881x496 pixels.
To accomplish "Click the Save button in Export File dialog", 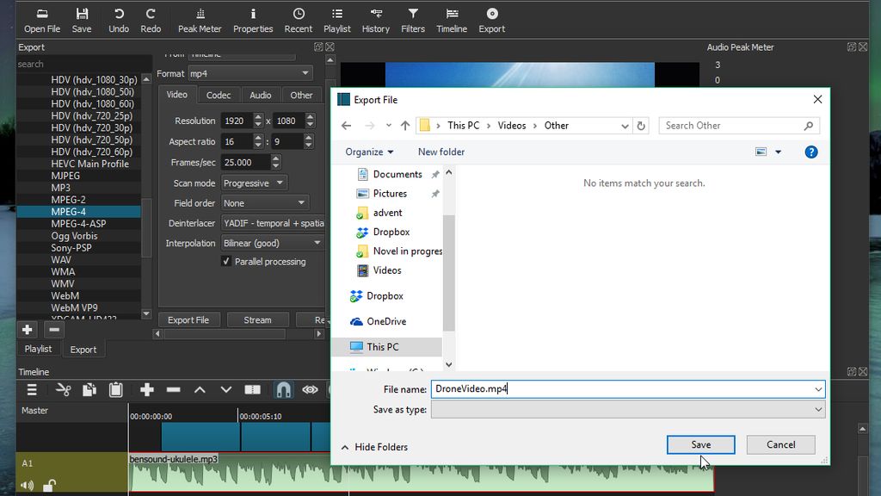I will pos(700,444).
